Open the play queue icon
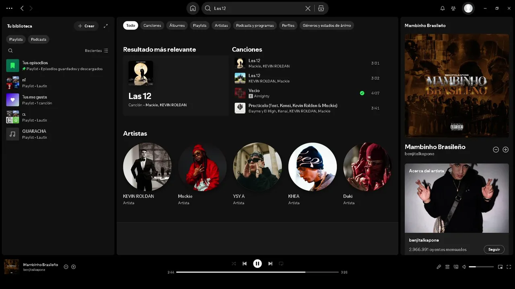 [x=447, y=267]
